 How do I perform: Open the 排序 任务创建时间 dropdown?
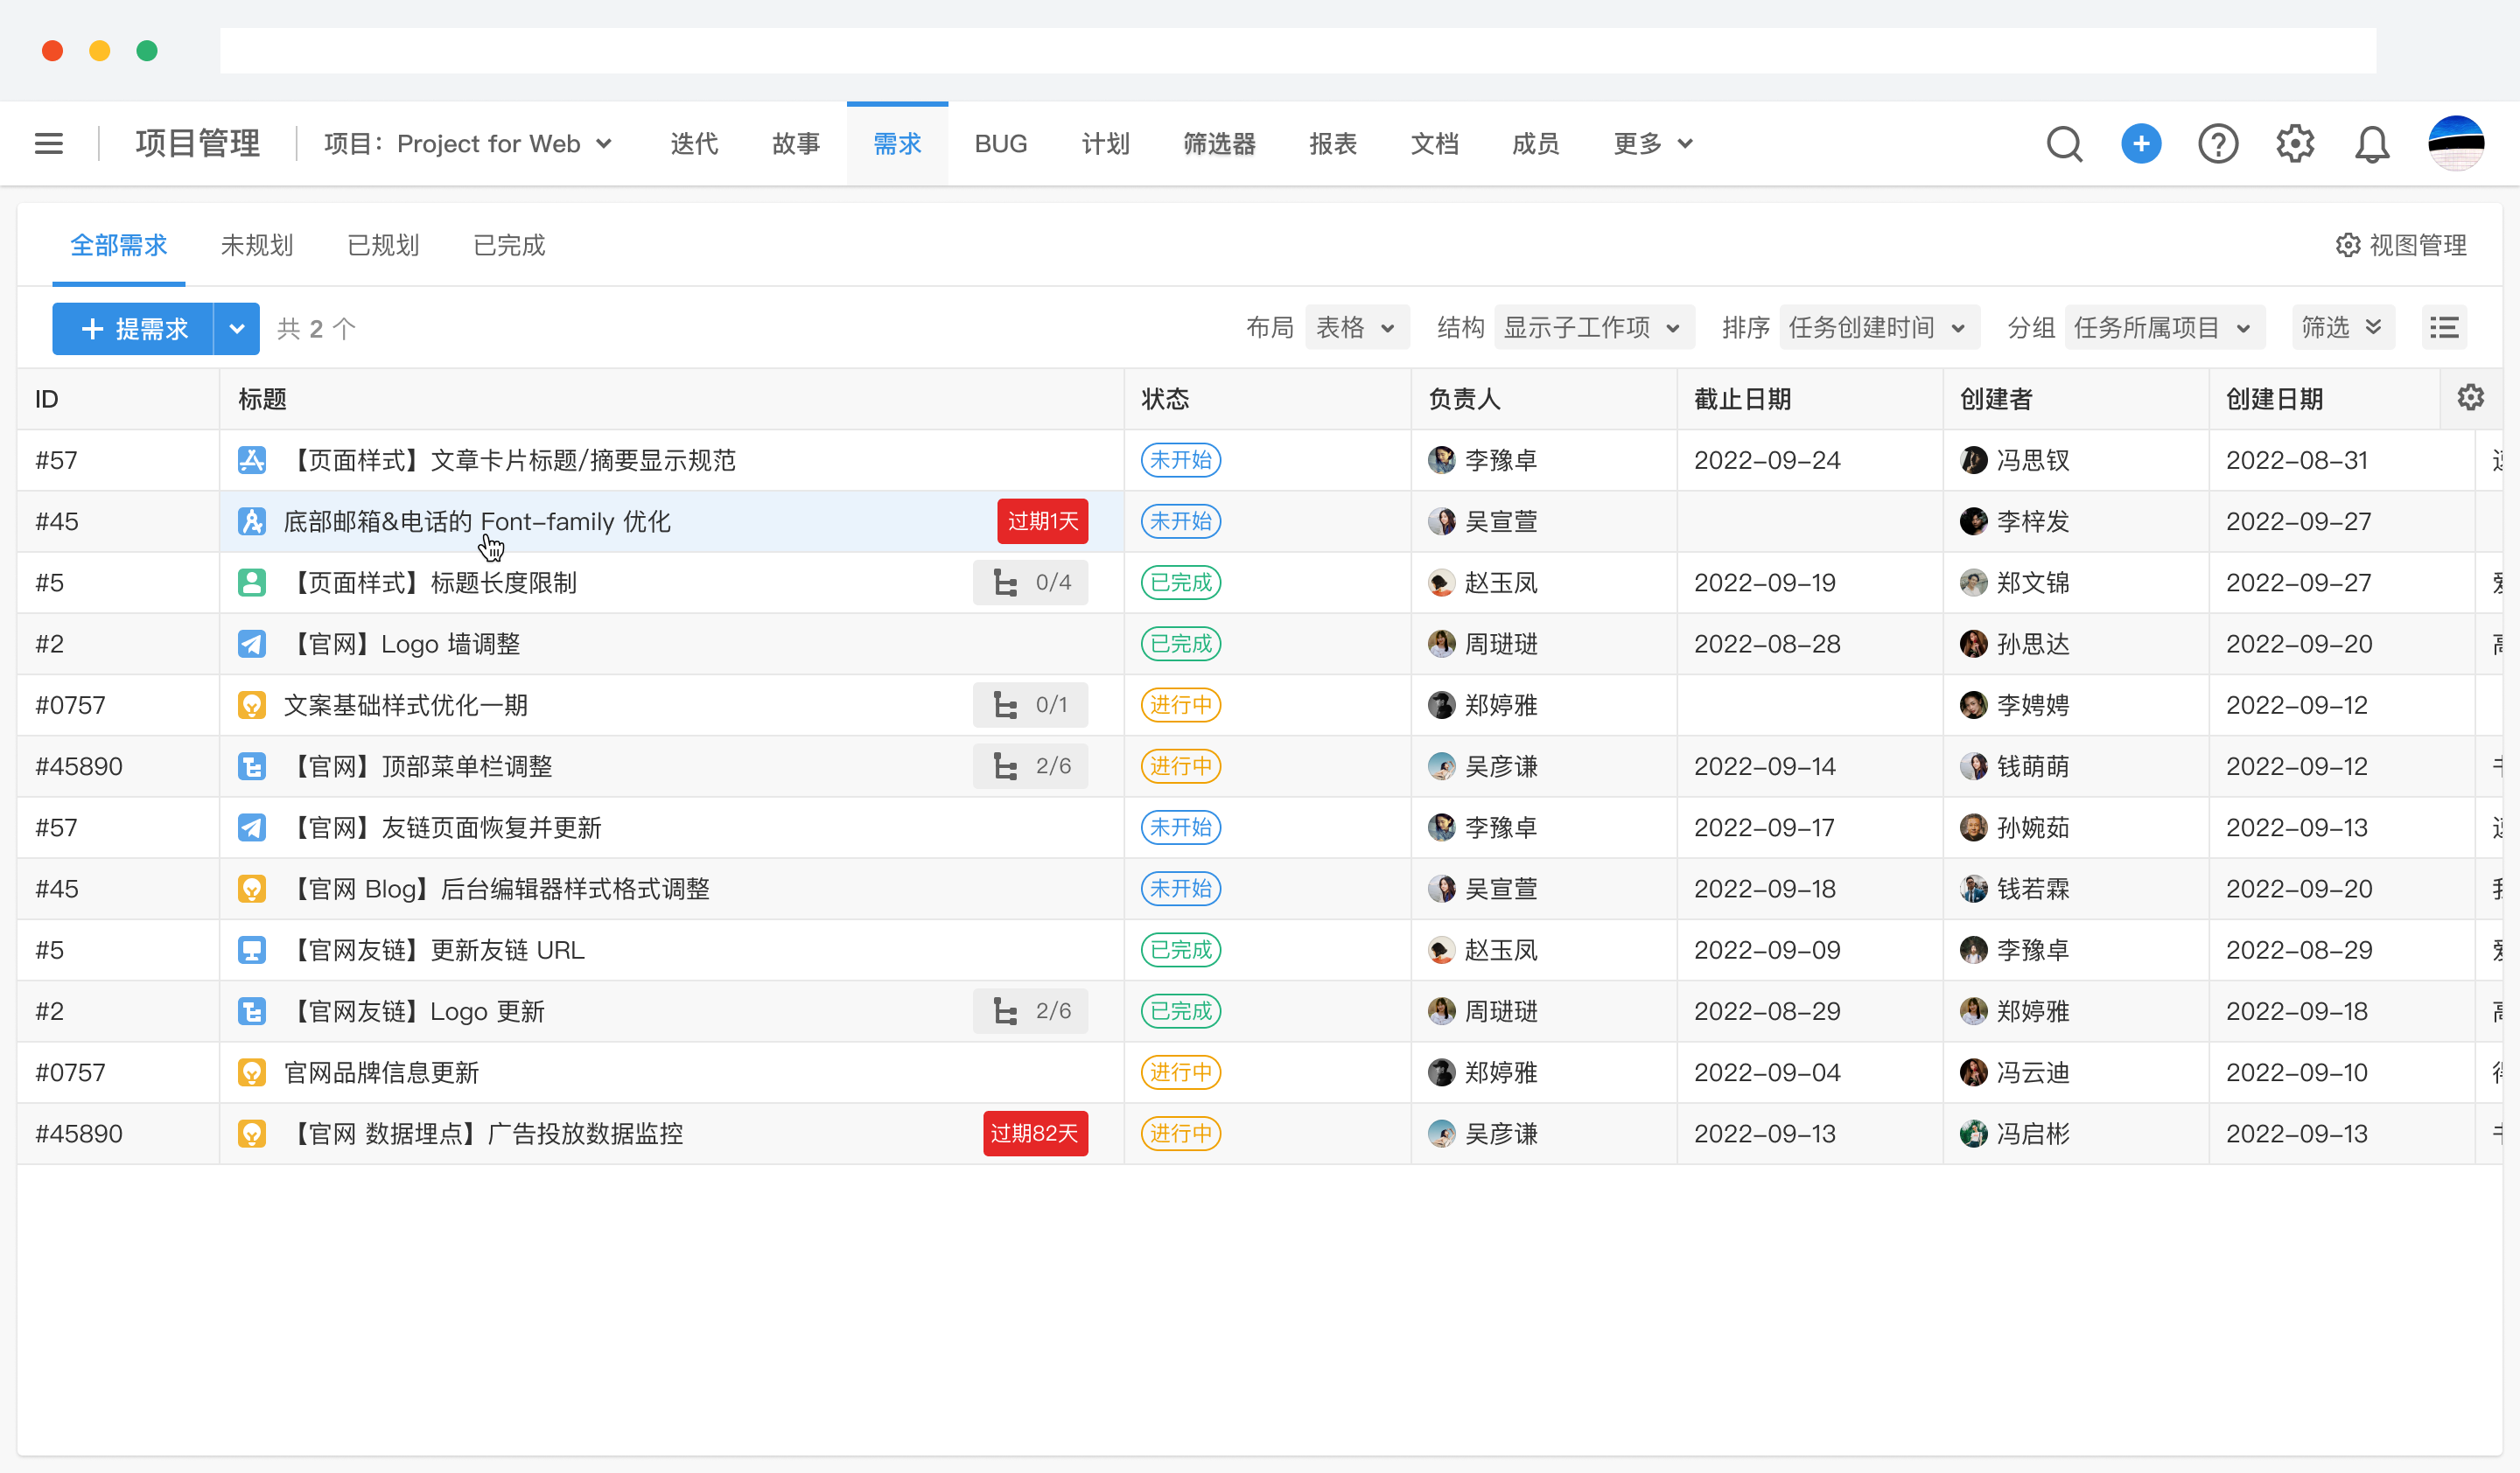point(1879,327)
